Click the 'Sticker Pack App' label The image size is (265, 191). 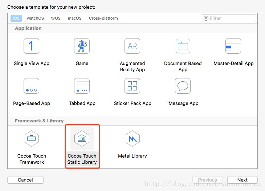(x=132, y=103)
